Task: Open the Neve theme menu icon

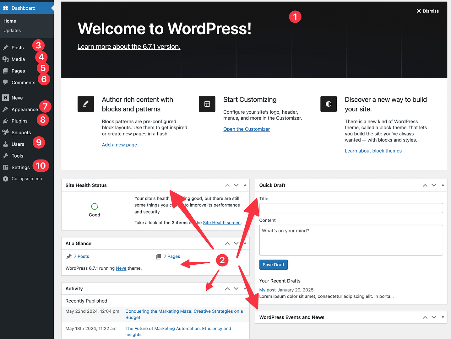Action: point(6,98)
